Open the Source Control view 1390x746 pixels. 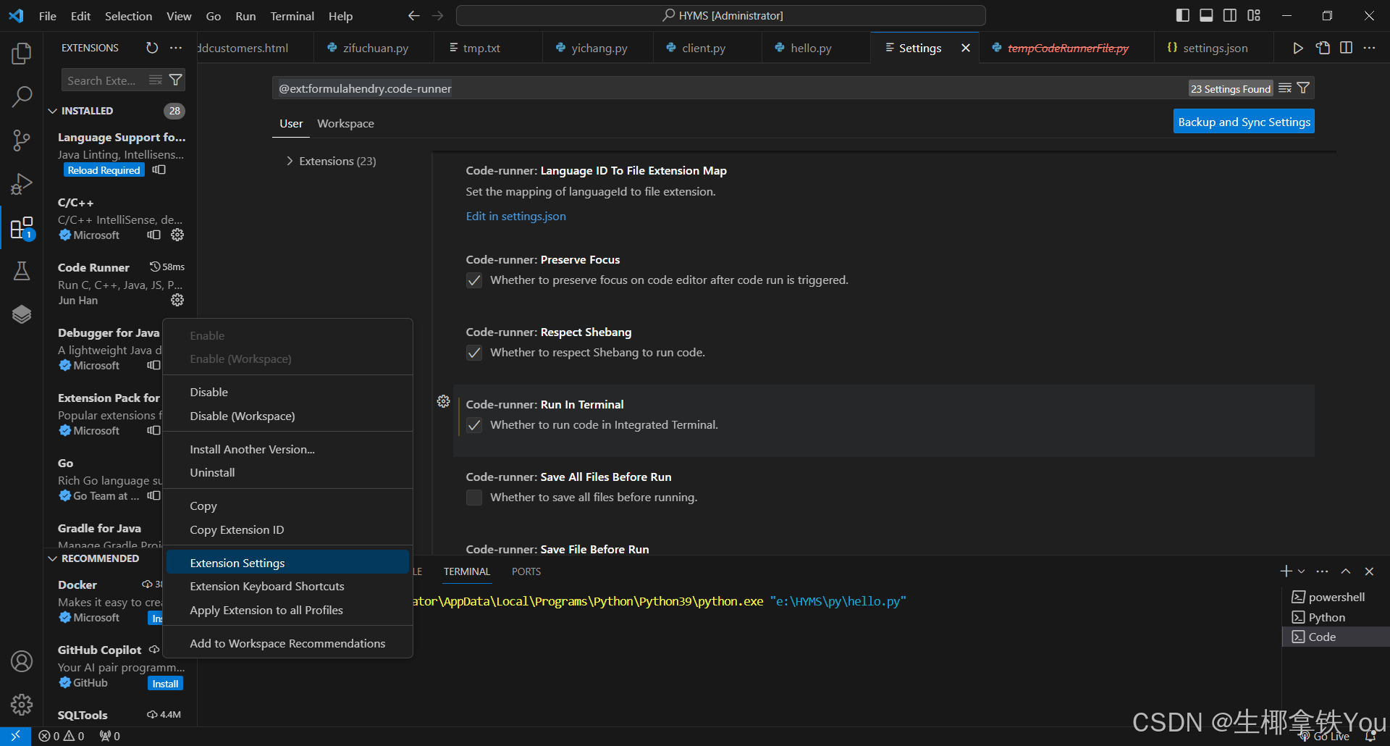[x=22, y=141]
